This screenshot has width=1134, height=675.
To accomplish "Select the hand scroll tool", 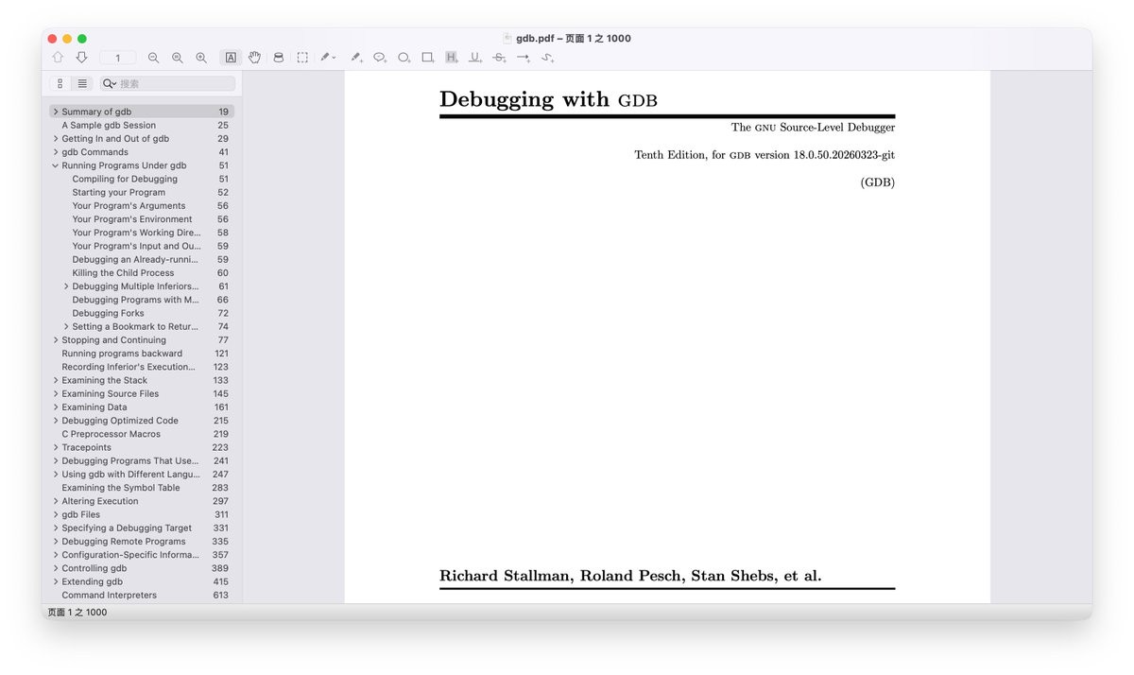I will [254, 58].
